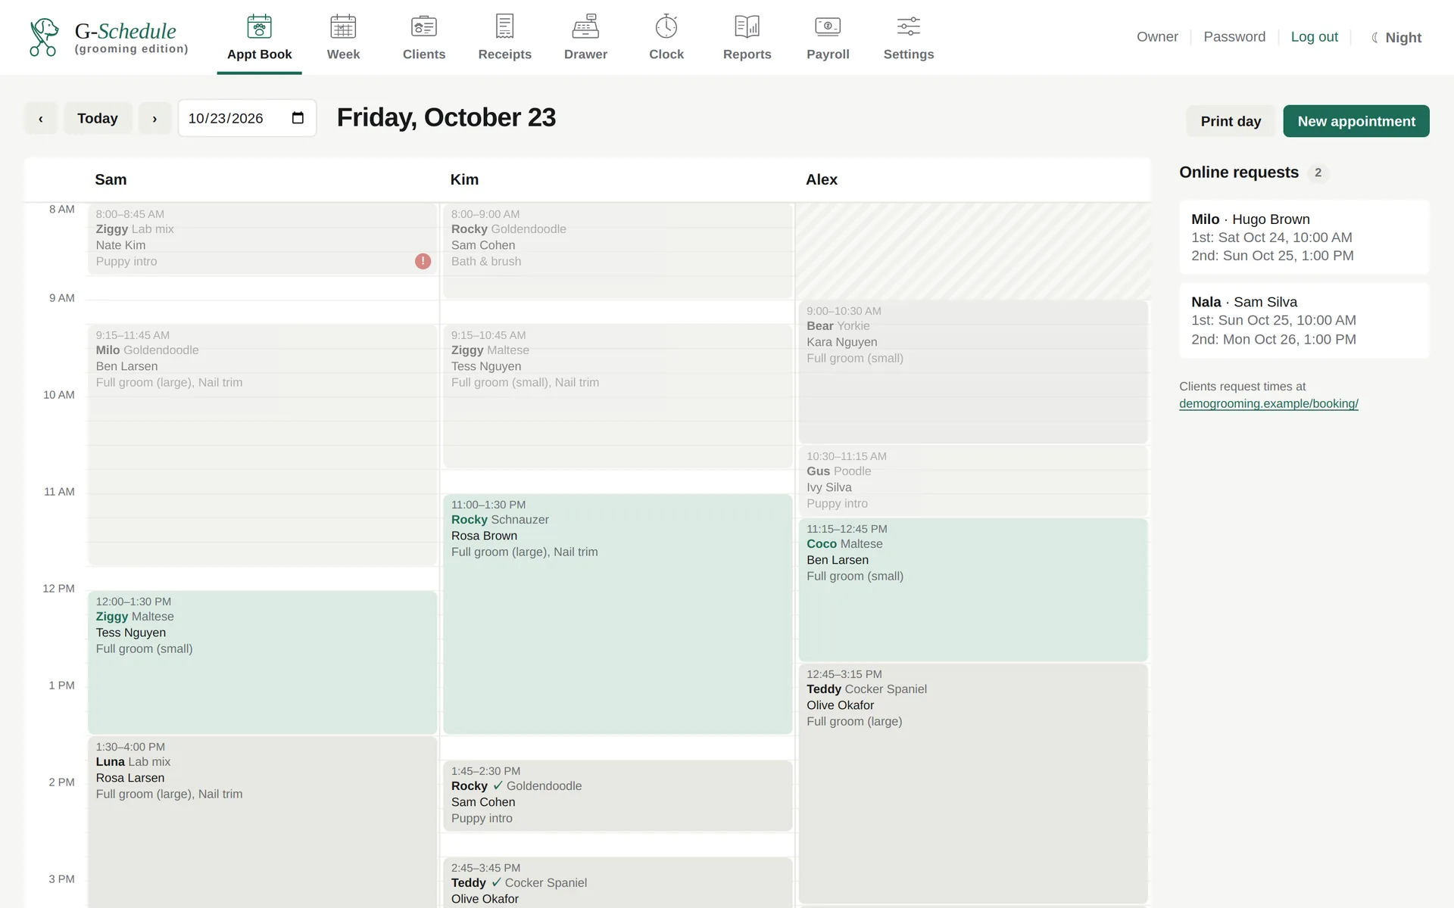The height and width of the screenshot is (908, 1454).
Task: Go to next day arrow
Action: (x=154, y=118)
